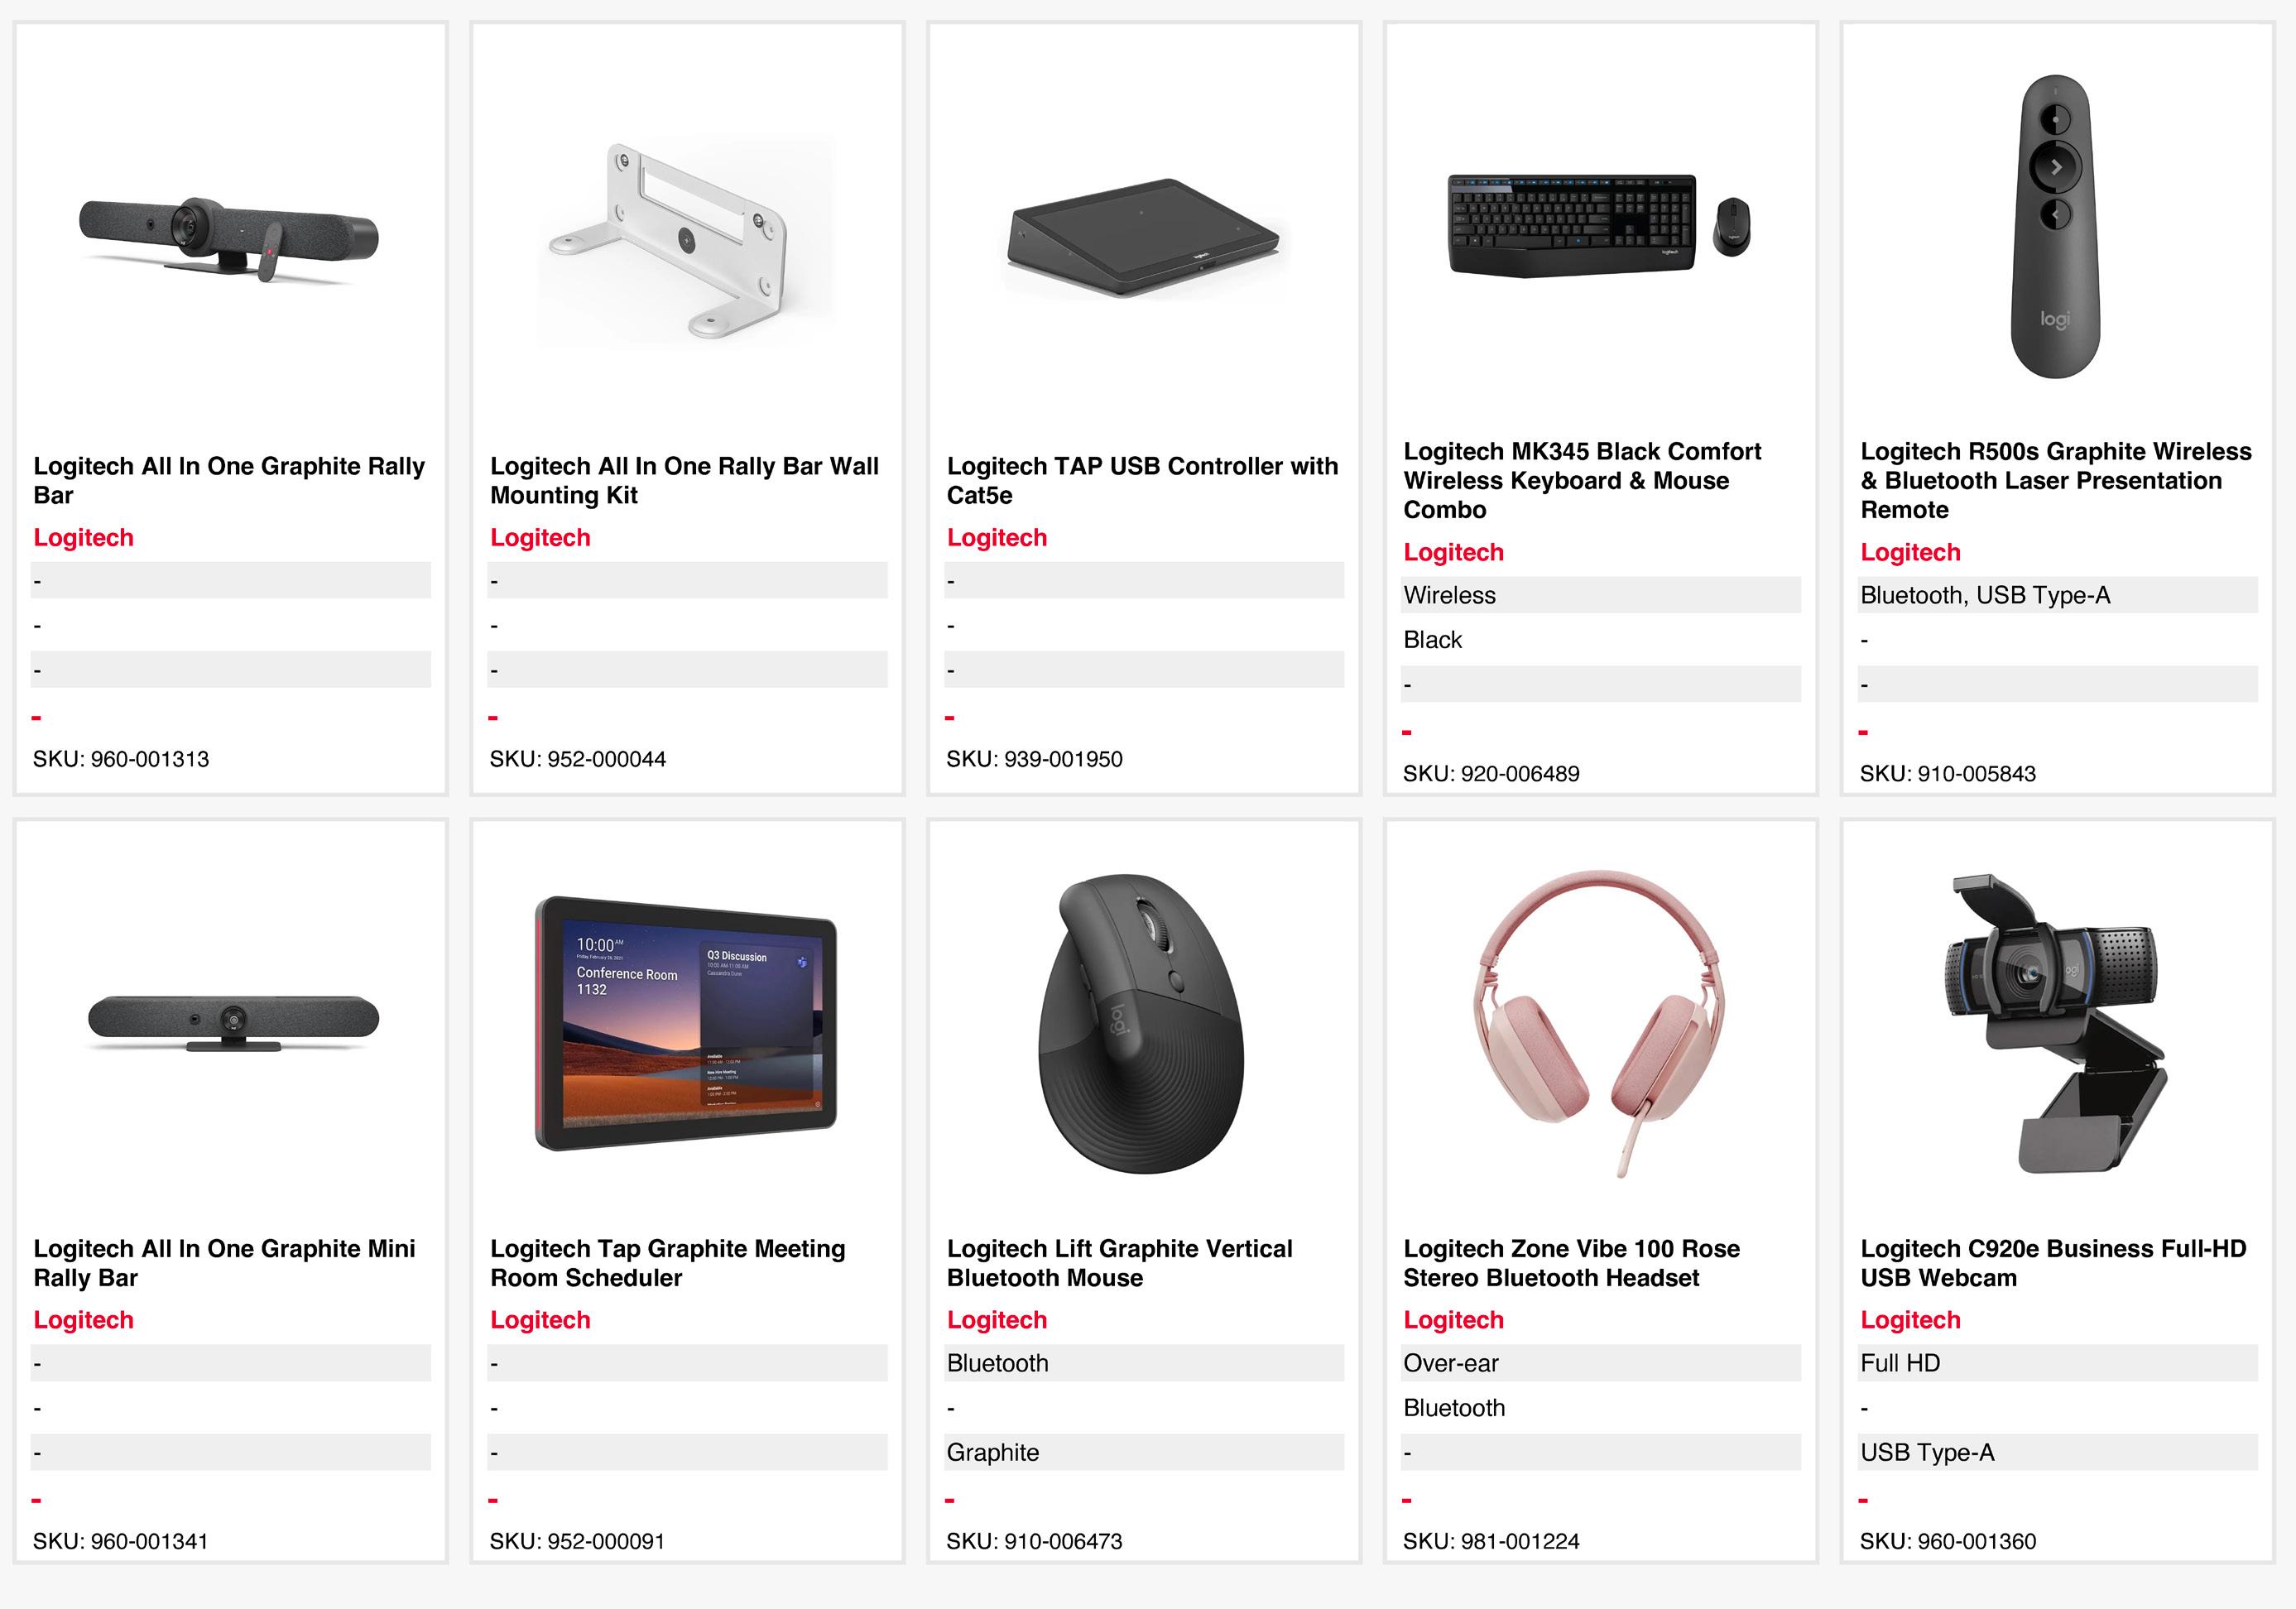2296x1609 pixels.
Task: View the Zone Vibe 100 Rose headset image
Action: pyautogui.click(x=1599, y=1023)
